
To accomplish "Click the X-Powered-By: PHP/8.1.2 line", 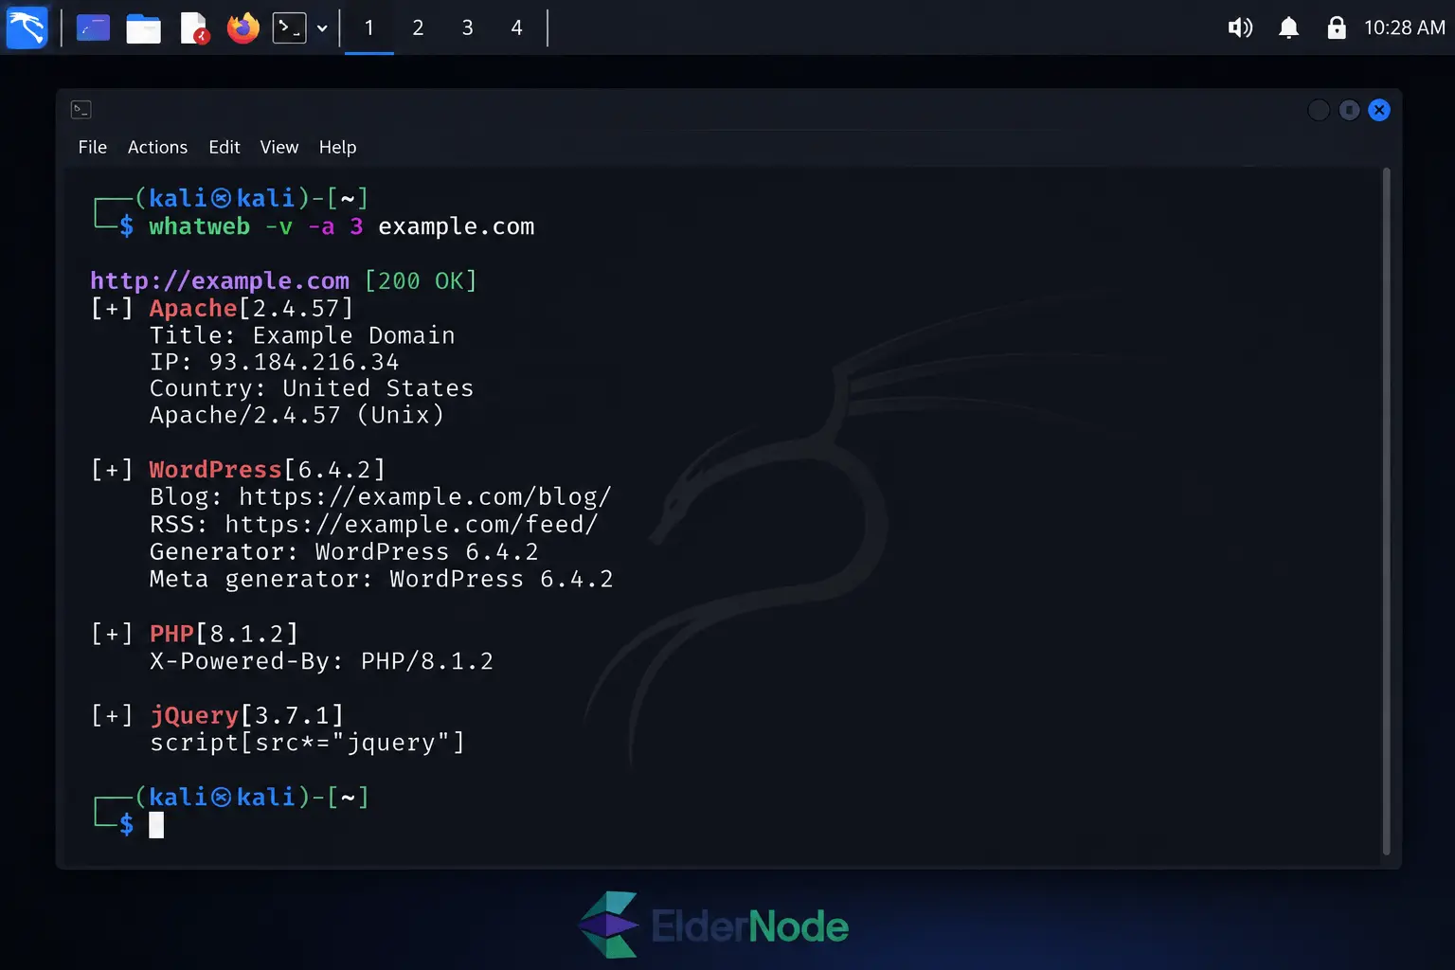I will pyautogui.click(x=321, y=661).
